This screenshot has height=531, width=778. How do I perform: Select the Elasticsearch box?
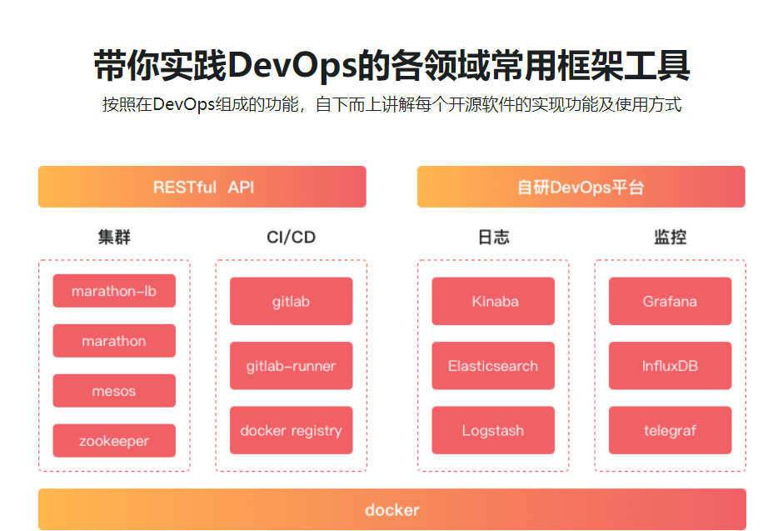click(x=493, y=366)
